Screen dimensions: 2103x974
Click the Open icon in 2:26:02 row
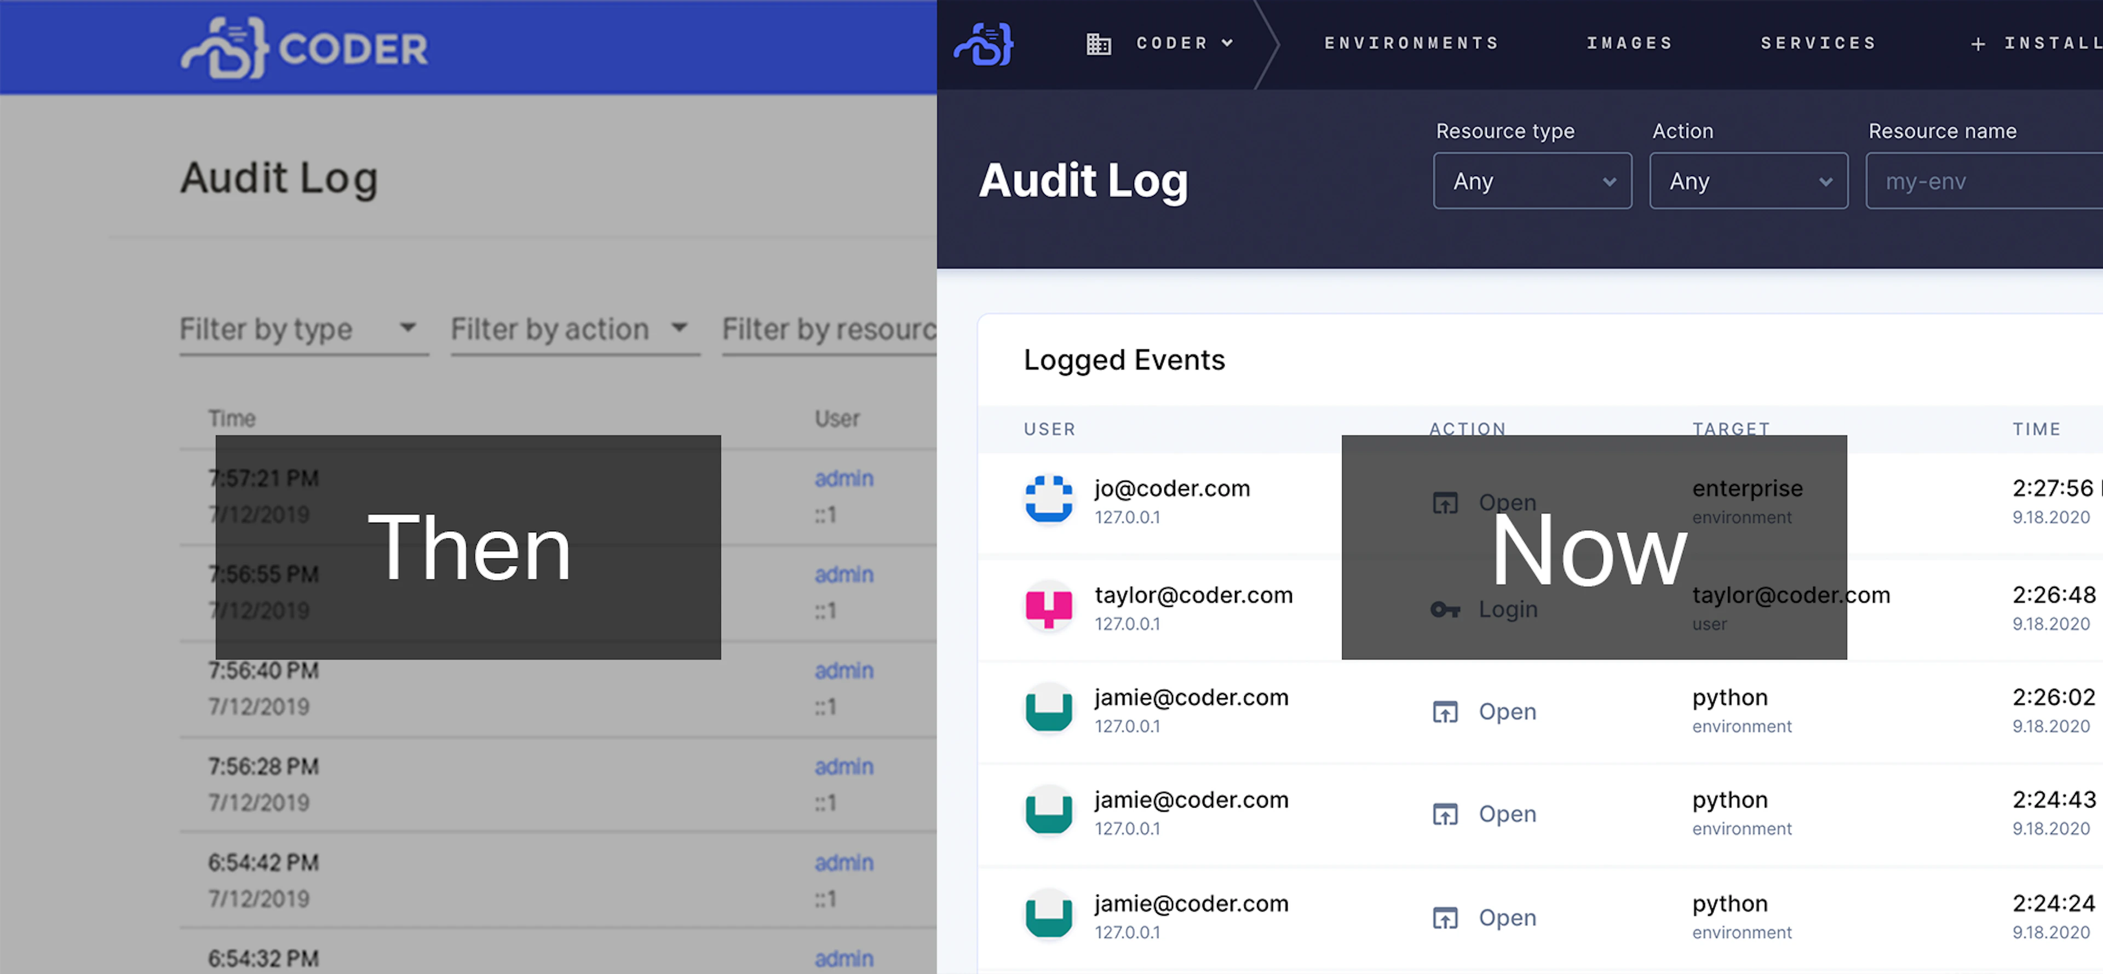tap(1445, 712)
